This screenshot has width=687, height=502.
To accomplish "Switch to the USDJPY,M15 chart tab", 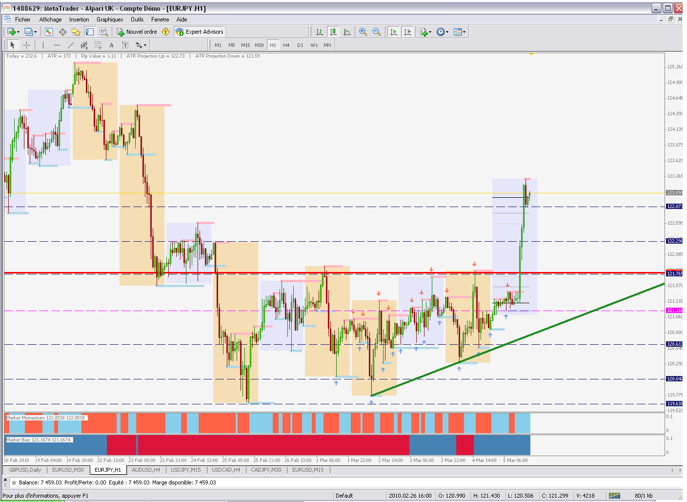I will 186,470.
